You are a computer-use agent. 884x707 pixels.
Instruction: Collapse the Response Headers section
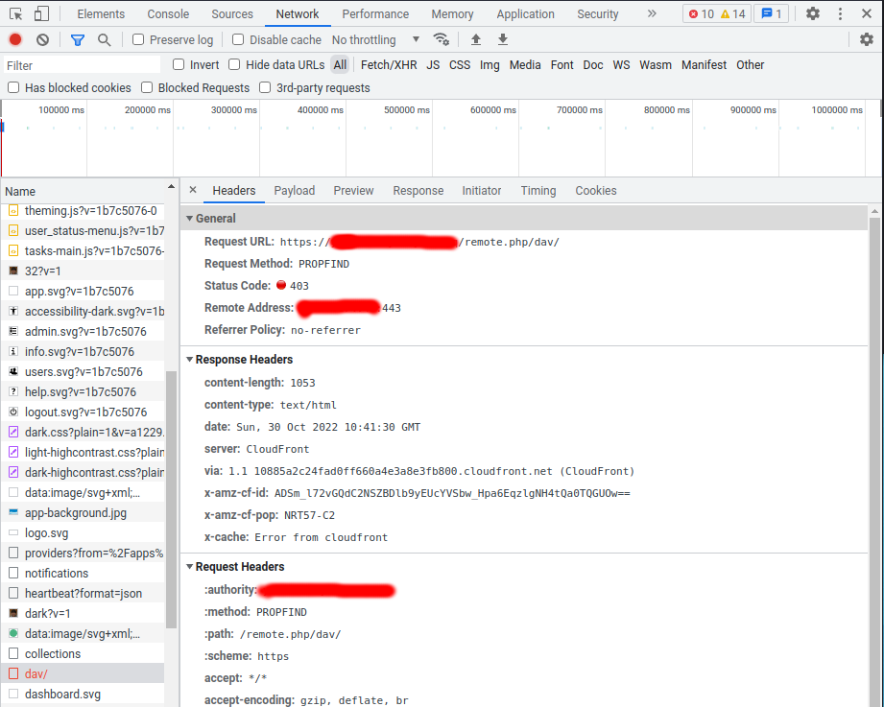190,360
